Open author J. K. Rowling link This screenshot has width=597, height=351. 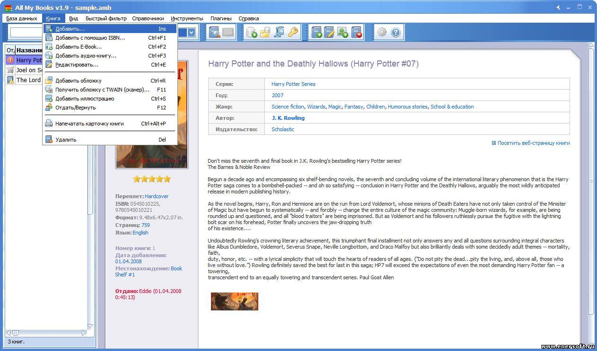(x=288, y=118)
